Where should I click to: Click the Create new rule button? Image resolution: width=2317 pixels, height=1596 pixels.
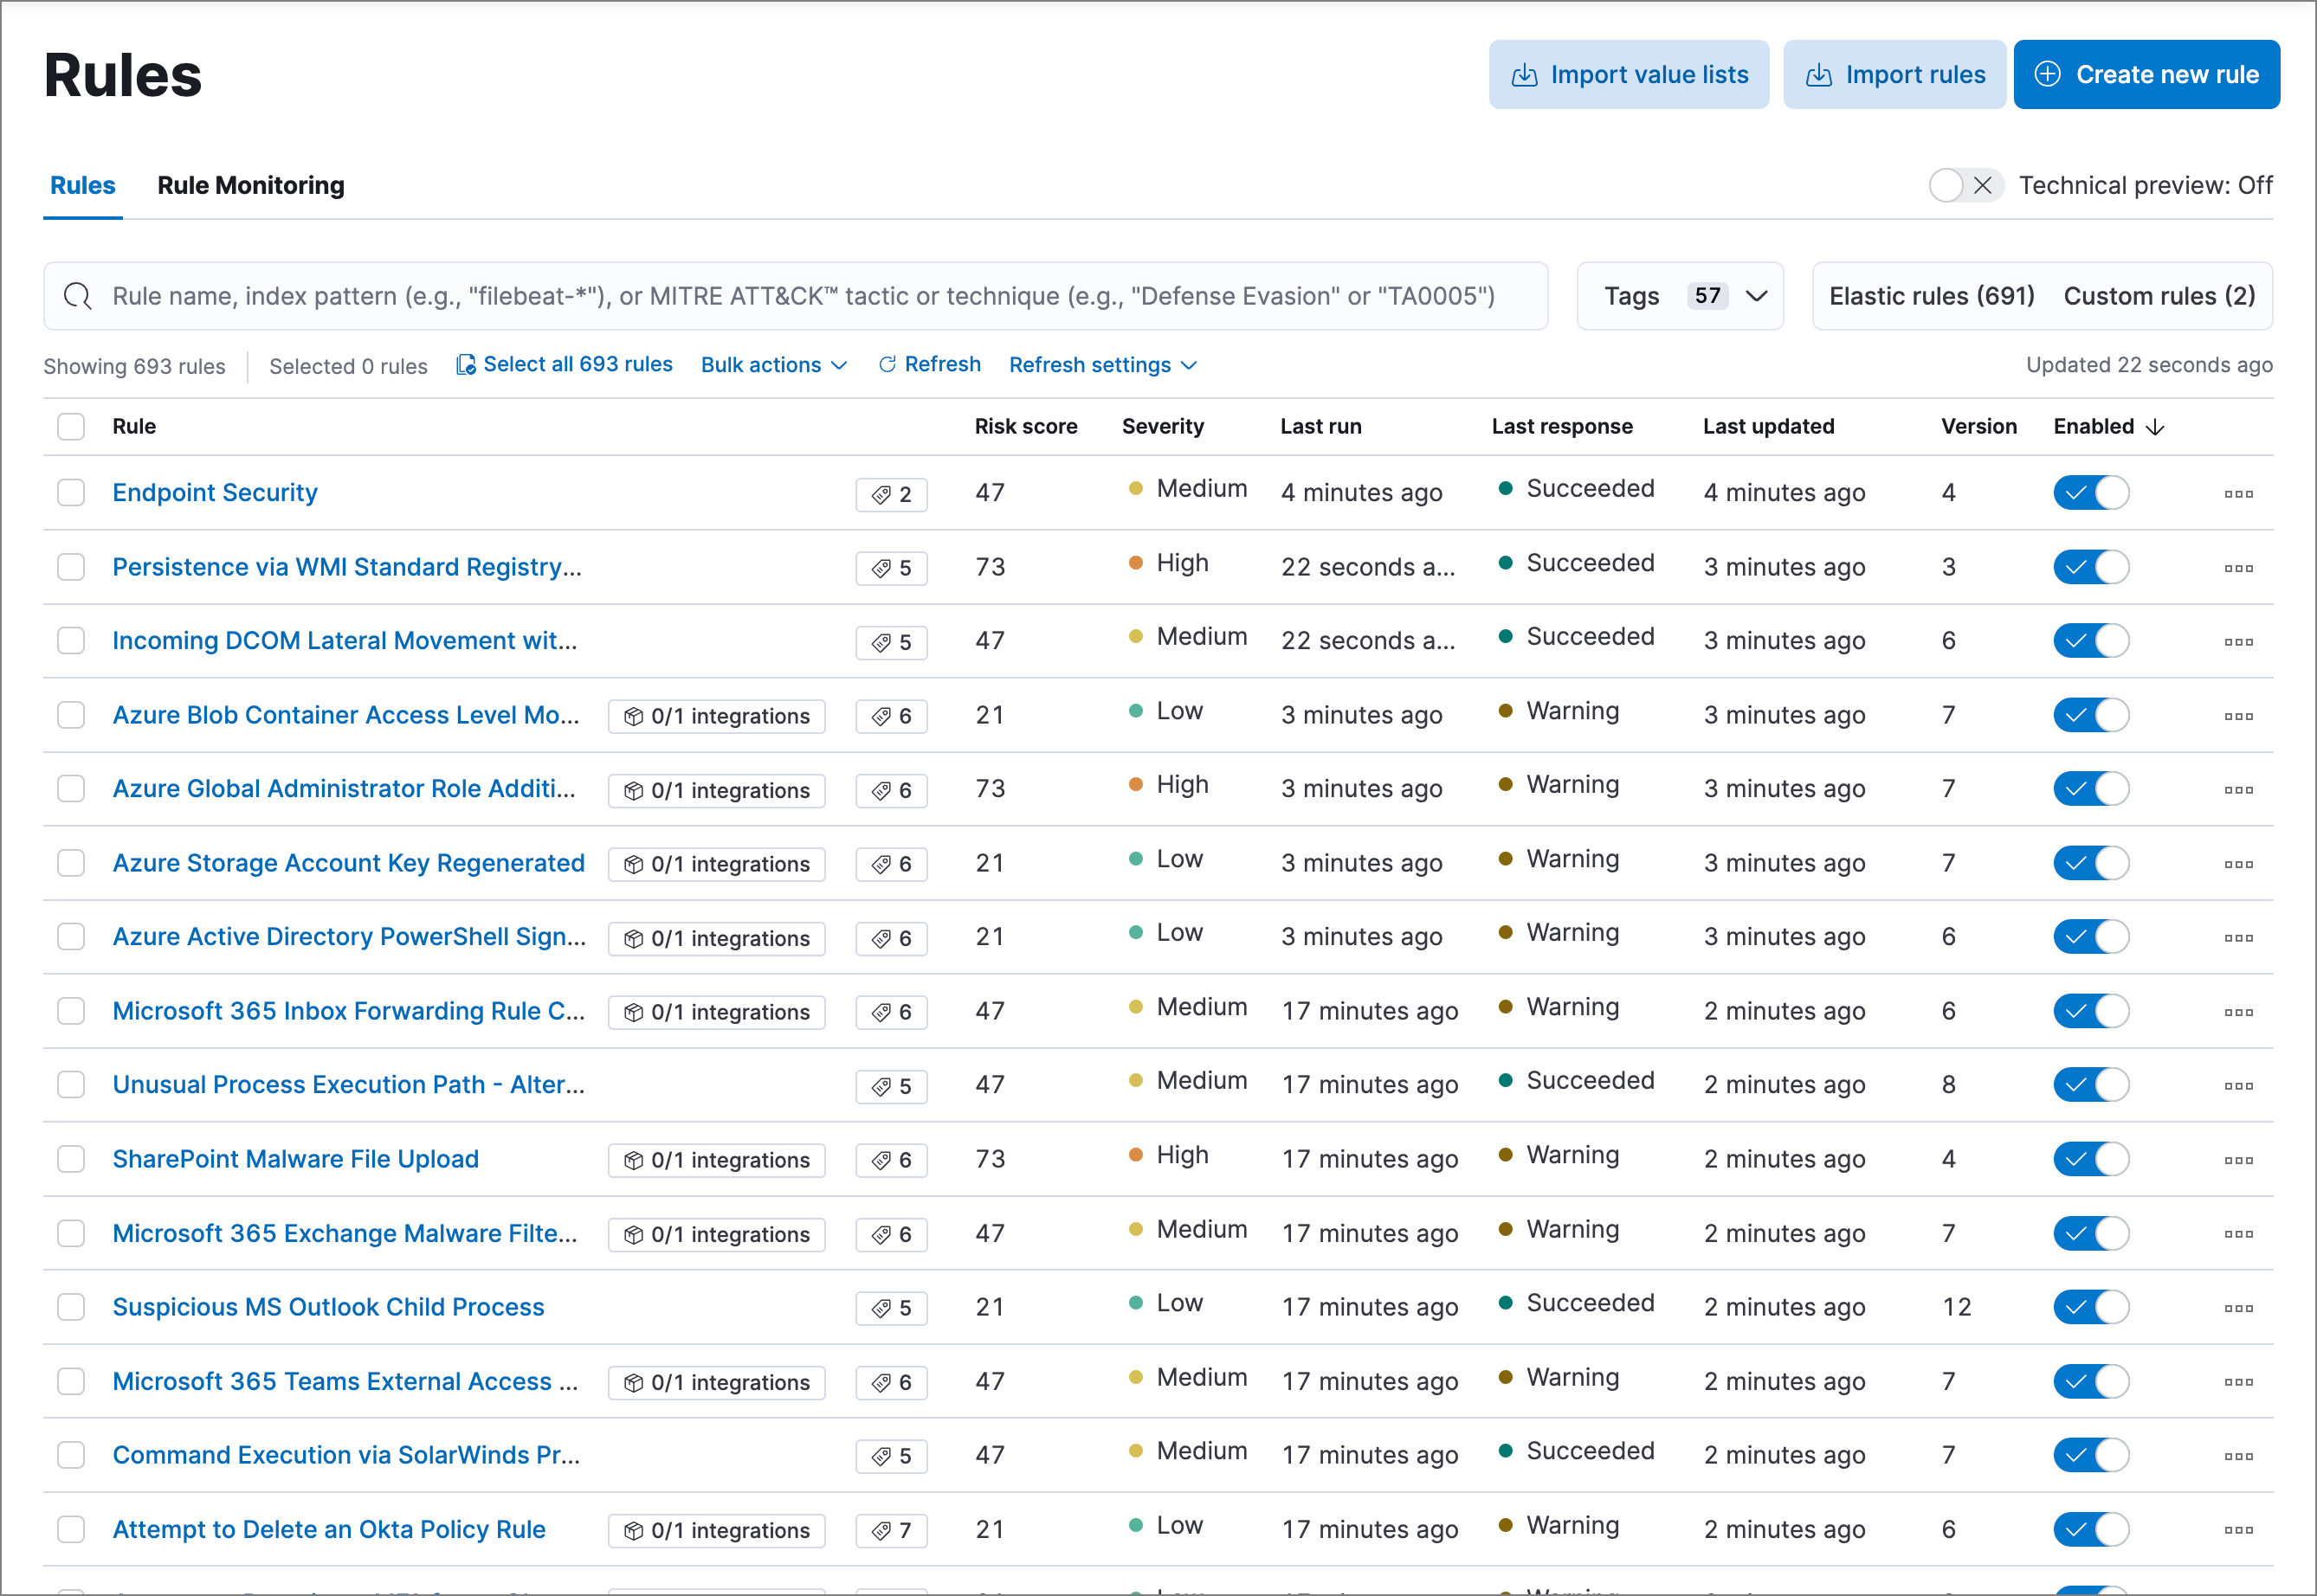pyautogui.click(x=2147, y=74)
